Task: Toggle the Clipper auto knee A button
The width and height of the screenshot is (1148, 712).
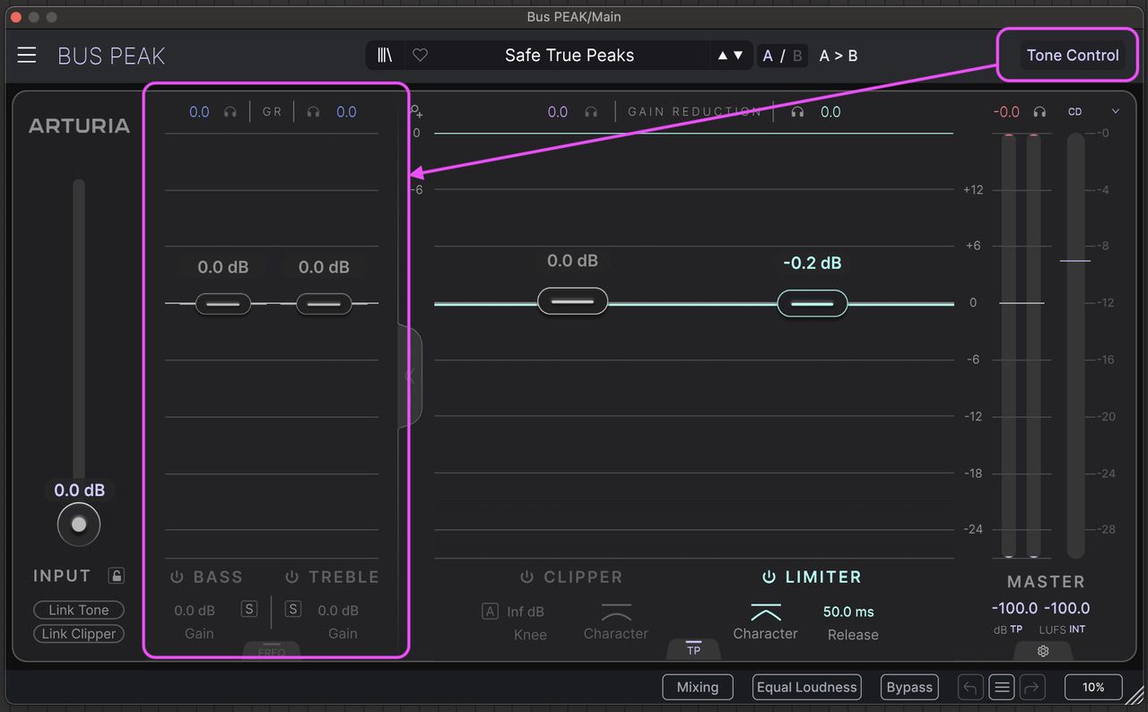Action: coord(490,612)
